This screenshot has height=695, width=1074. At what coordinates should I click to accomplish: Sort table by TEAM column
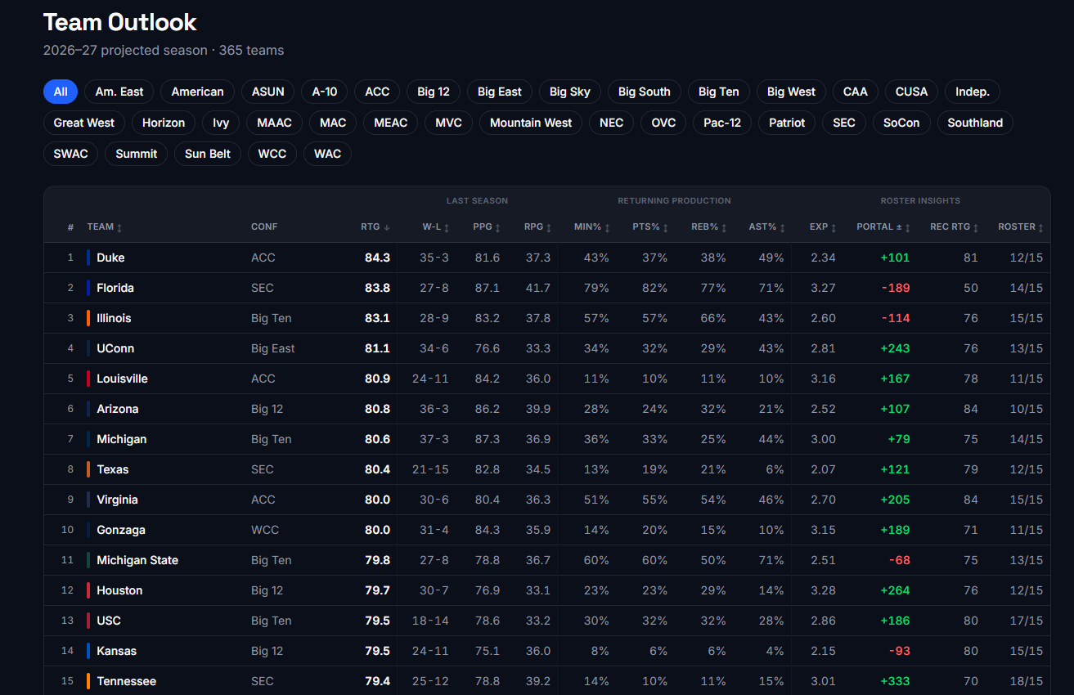[x=105, y=226]
